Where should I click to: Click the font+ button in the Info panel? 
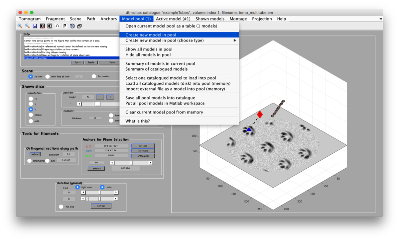91,62
